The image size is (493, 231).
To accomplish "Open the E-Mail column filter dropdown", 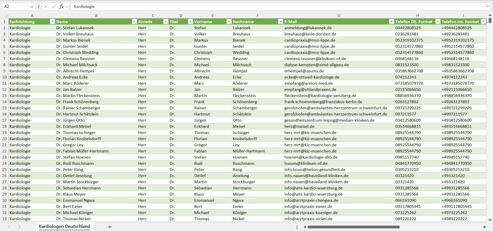I will click(x=392, y=22).
